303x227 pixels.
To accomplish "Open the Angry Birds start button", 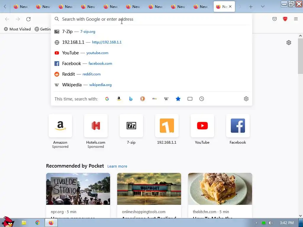I will [x=7, y=222].
